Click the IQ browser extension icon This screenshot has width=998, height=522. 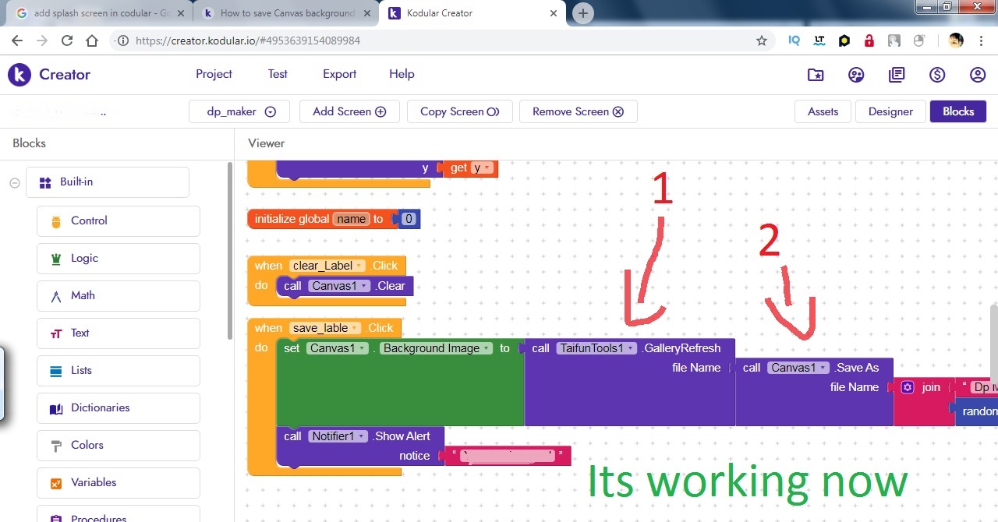[795, 41]
